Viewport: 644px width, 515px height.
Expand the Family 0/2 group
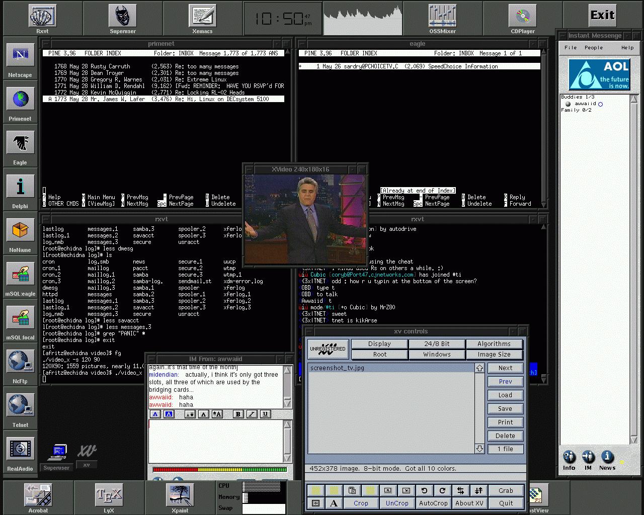pos(576,110)
